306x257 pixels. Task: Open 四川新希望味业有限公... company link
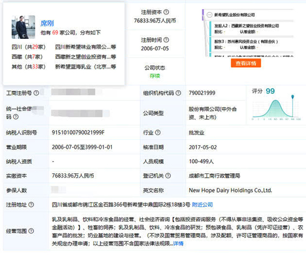(85, 47)
